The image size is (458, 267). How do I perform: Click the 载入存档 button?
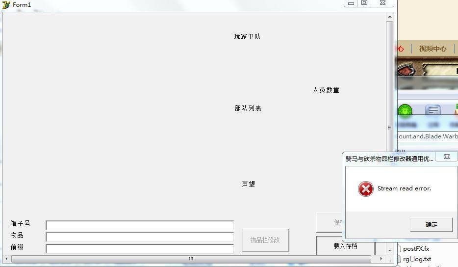(346, 246)
